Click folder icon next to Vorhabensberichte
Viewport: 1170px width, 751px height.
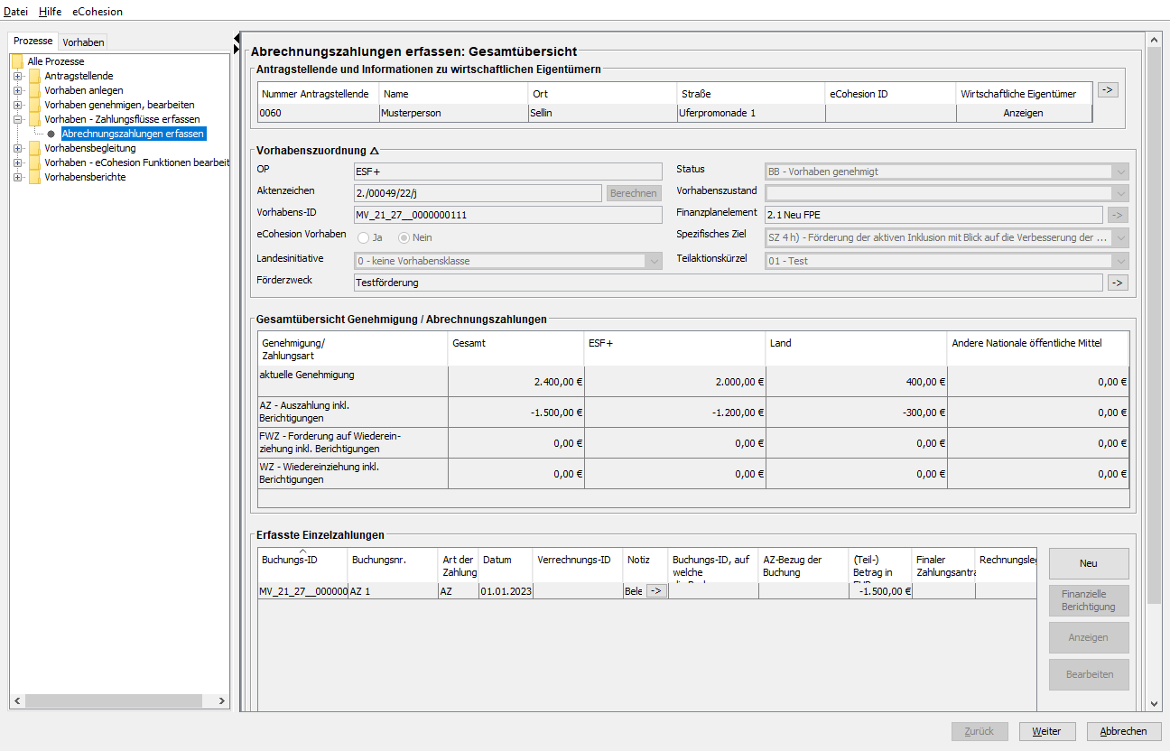point(34,177)
